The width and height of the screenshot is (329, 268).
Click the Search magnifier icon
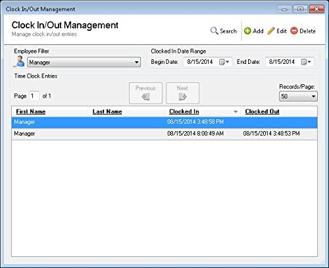pos(214,31)
